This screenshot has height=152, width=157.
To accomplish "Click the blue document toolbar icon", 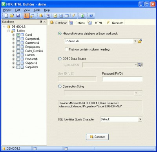I will click(x=61, y=16).
